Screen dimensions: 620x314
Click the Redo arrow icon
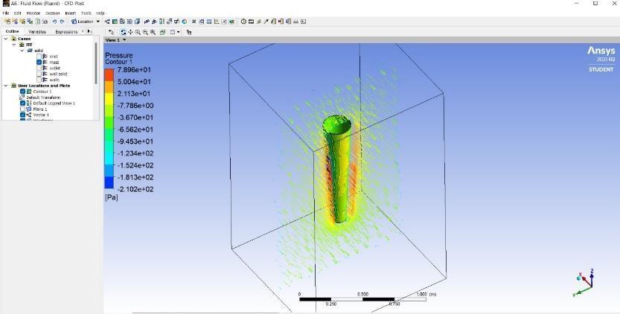click(x=62, y=22)
